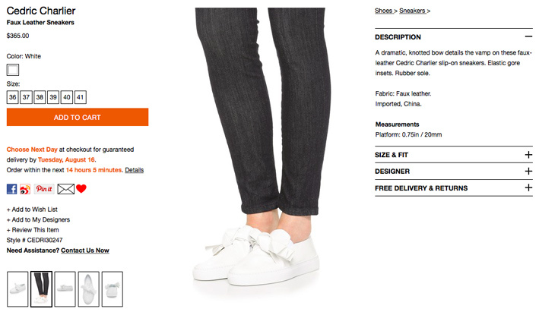View top-down bow sneaker thumbnail
This screenshot has height=312, width=539.
click(89, 289)
